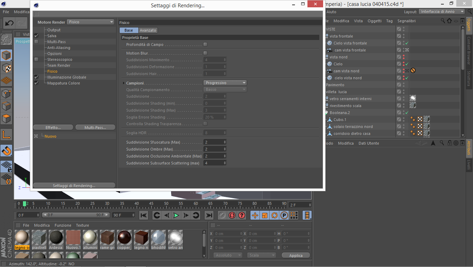473x267 pixels.
Task: Select the Polygons mode cube icon
Action: point(7,119)
